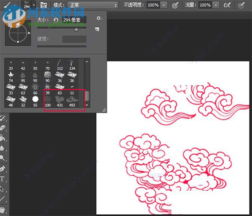Expand the 流量 flow slider arrow

pos(216,5)
